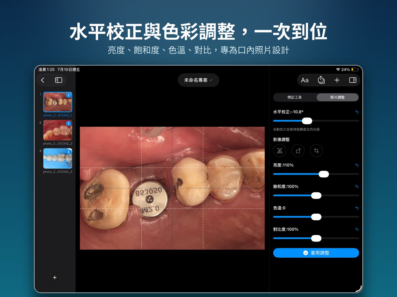Viewport: 397px width, 297px height.
Task: Tap the pencil icon beside 未命名專案
Action: click(x=211, y=80)
